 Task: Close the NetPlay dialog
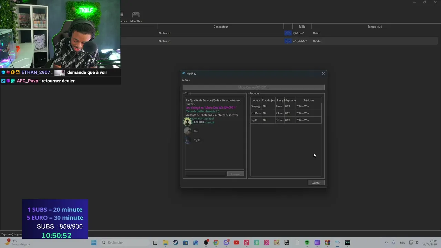click(x=324, y=73)
